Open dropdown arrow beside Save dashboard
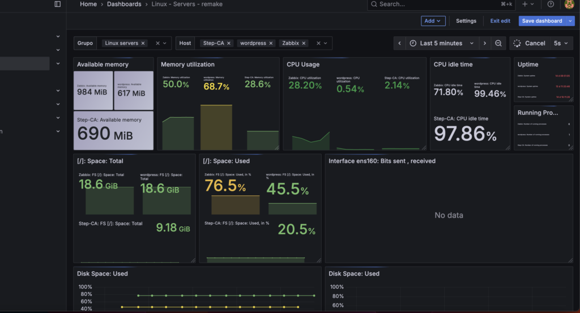Viewport: 580px width, 313px height. (x=570, y=21)
